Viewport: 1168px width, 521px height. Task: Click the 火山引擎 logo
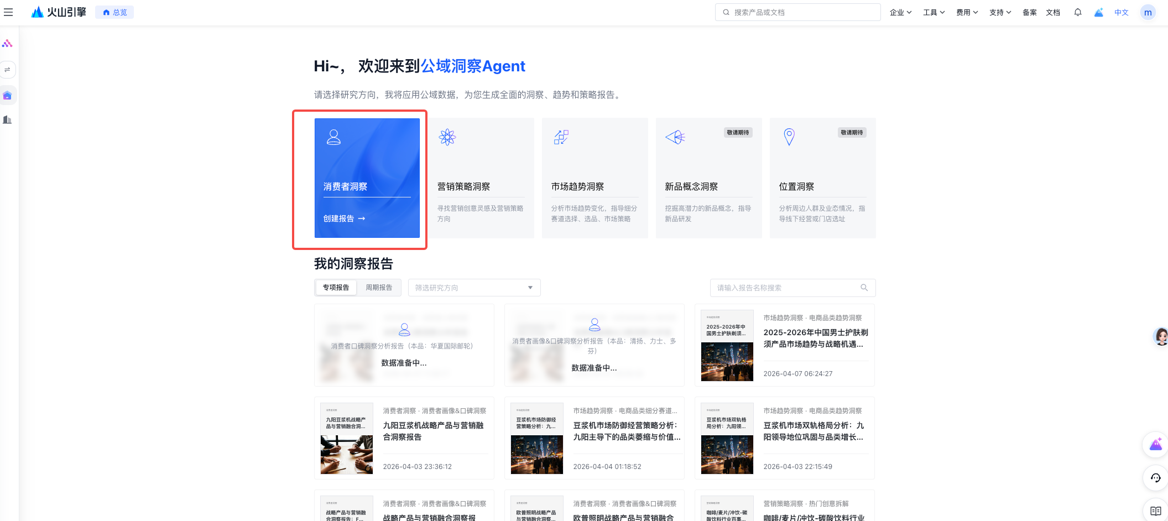pyautogui.click(x=59, y=12)
